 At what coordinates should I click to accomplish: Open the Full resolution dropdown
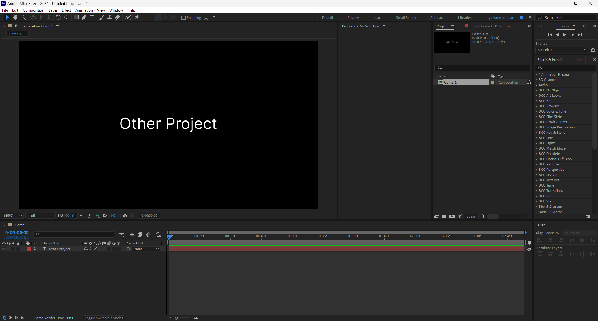40,216
